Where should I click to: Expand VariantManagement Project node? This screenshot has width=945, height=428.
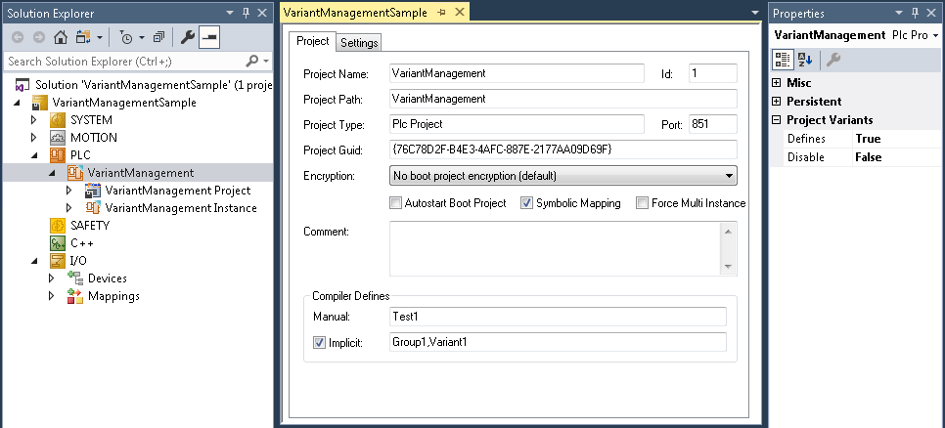pyautogui.click(x=69, y=191)
